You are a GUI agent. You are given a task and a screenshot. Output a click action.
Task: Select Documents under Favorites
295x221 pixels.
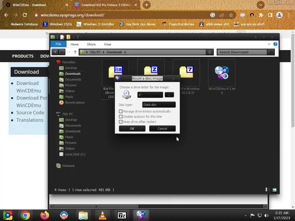[x=73, y=79]
